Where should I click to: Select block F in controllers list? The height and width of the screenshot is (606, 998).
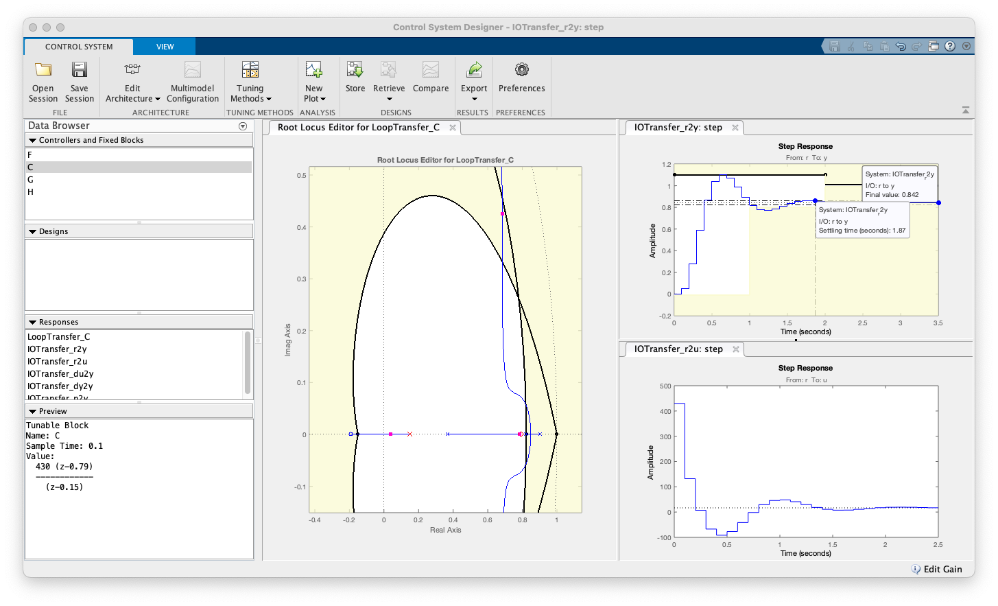pyautogui.click(x=139, y=155)
